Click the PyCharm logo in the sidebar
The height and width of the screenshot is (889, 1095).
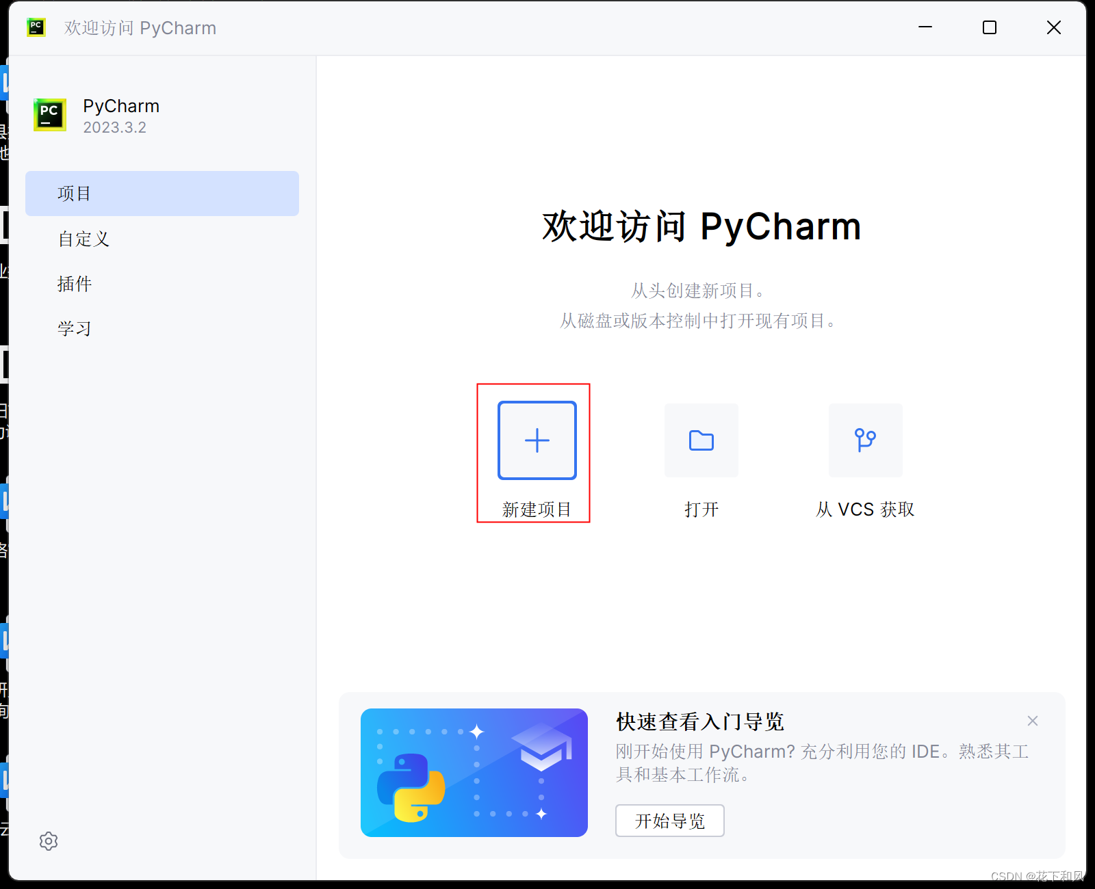click(50, 115)
